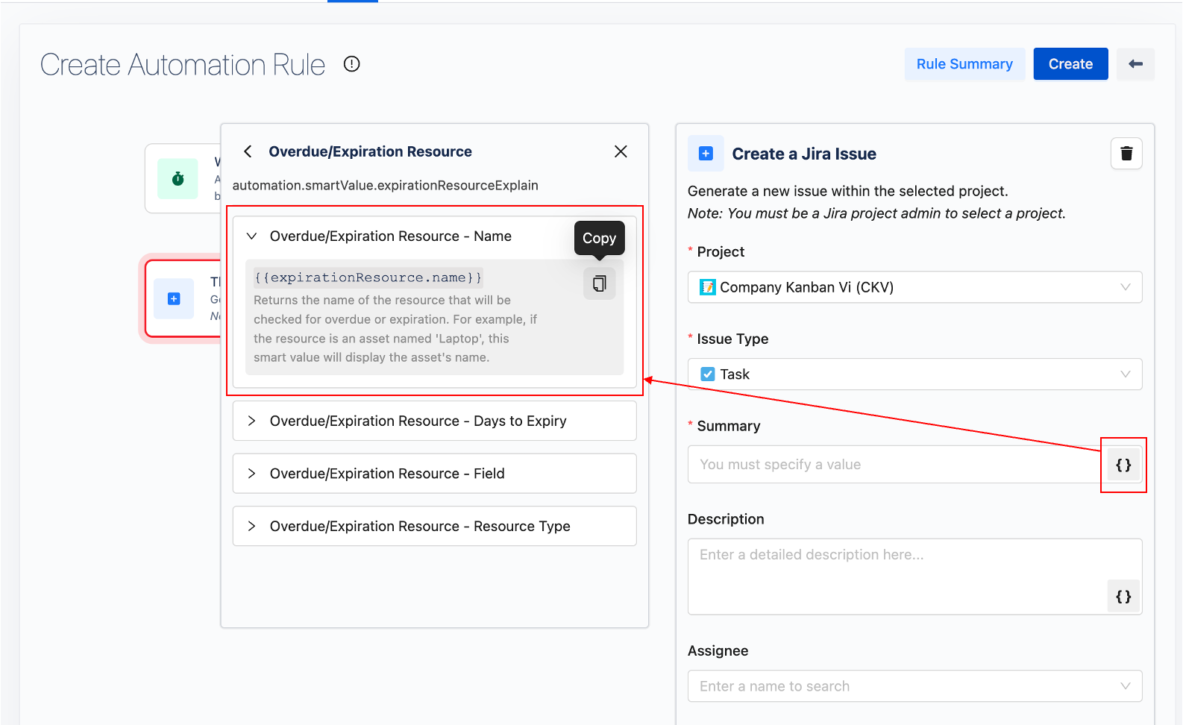The image size is (1183, 725).
Task: Click the Rule Summary button
Action: click(x=964, y=64)
